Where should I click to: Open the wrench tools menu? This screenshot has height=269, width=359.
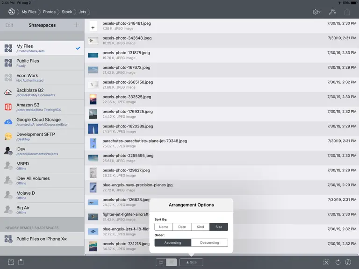332,12
